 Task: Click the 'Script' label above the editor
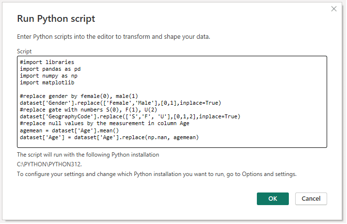pos(24,51)
